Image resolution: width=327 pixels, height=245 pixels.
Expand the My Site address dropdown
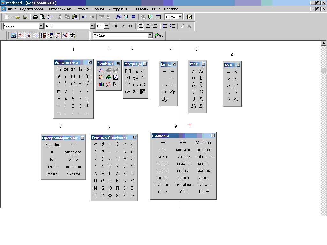[x=150, y=35]
